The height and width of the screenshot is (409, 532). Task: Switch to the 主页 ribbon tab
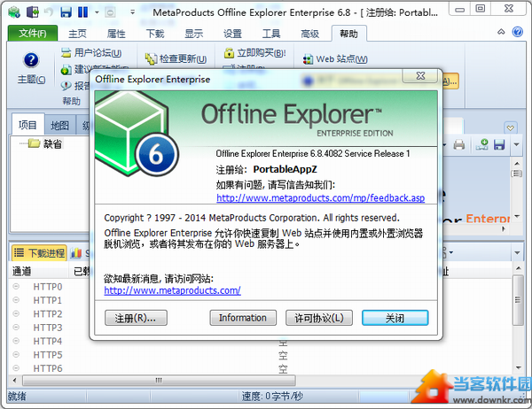tap(77, 34)
